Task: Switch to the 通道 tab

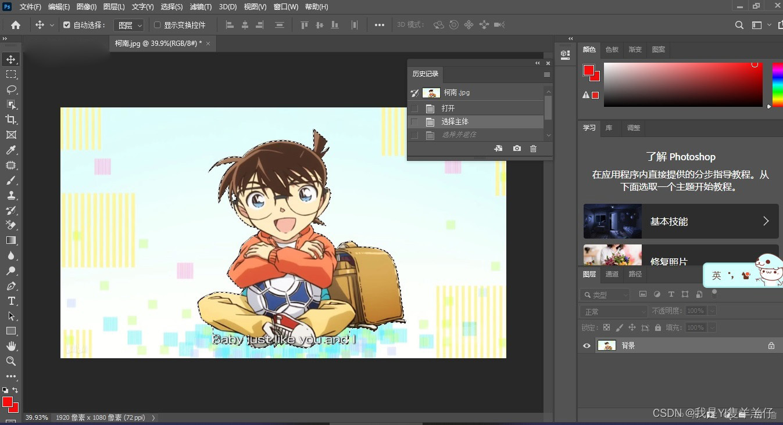Action: (x=612, y=274)
